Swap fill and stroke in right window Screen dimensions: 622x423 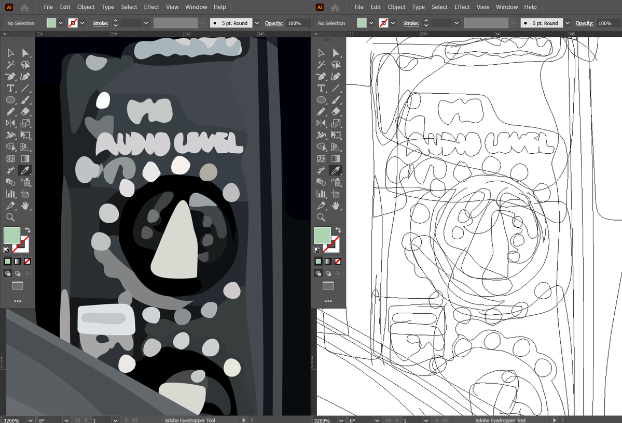pyautogui.click(x=338, y=230)
